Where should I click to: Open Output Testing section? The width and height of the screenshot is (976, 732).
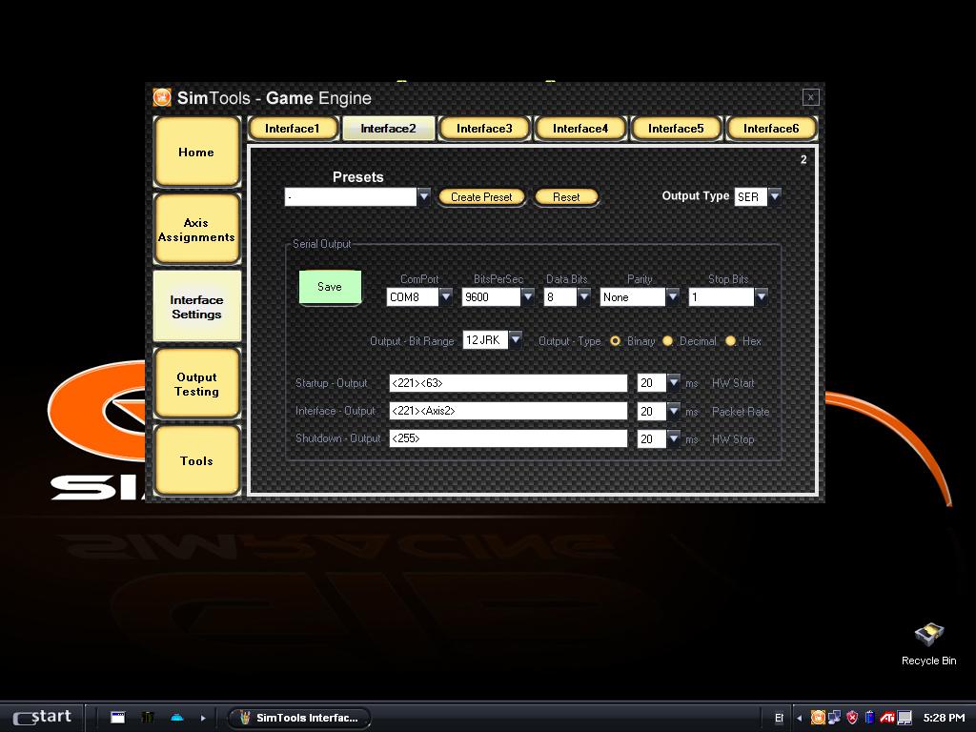coord(196,384)
